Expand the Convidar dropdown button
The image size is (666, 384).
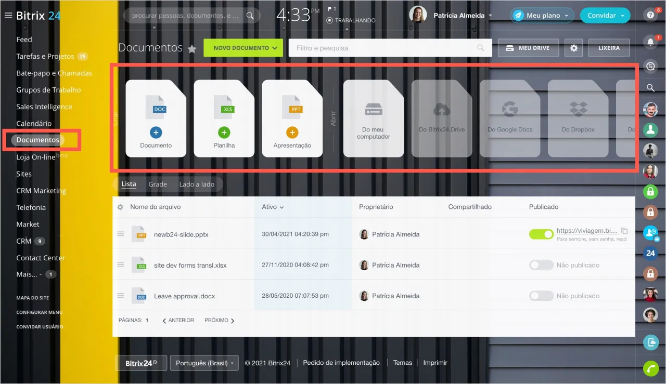[x=605, y=16]
